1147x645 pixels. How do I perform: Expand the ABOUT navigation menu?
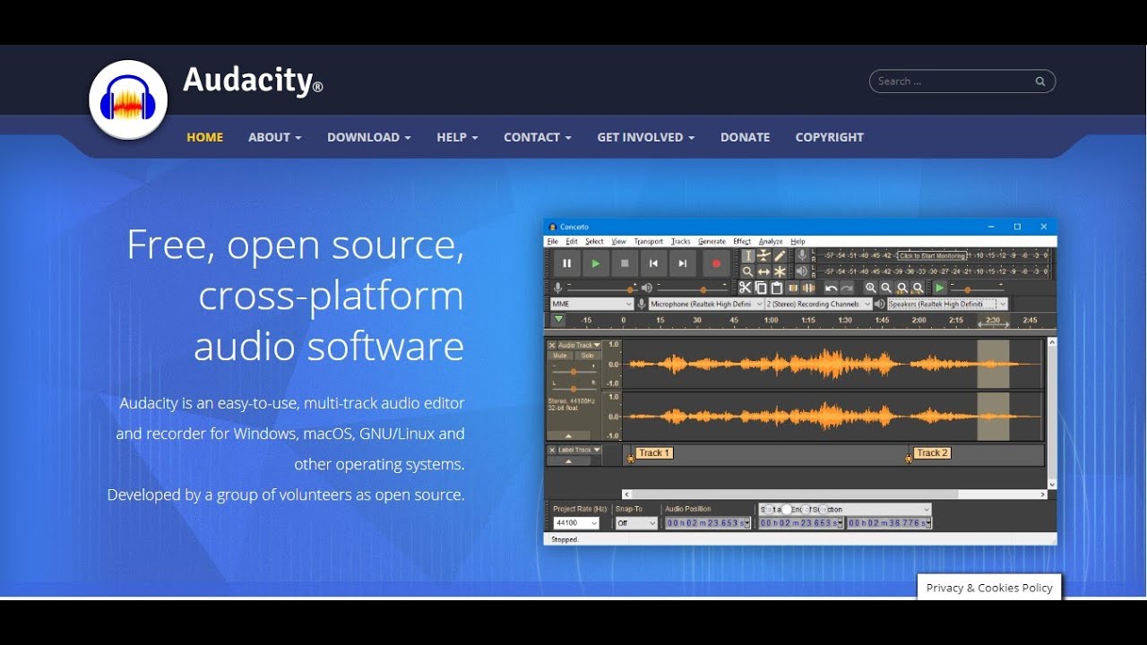click(274, 137)
